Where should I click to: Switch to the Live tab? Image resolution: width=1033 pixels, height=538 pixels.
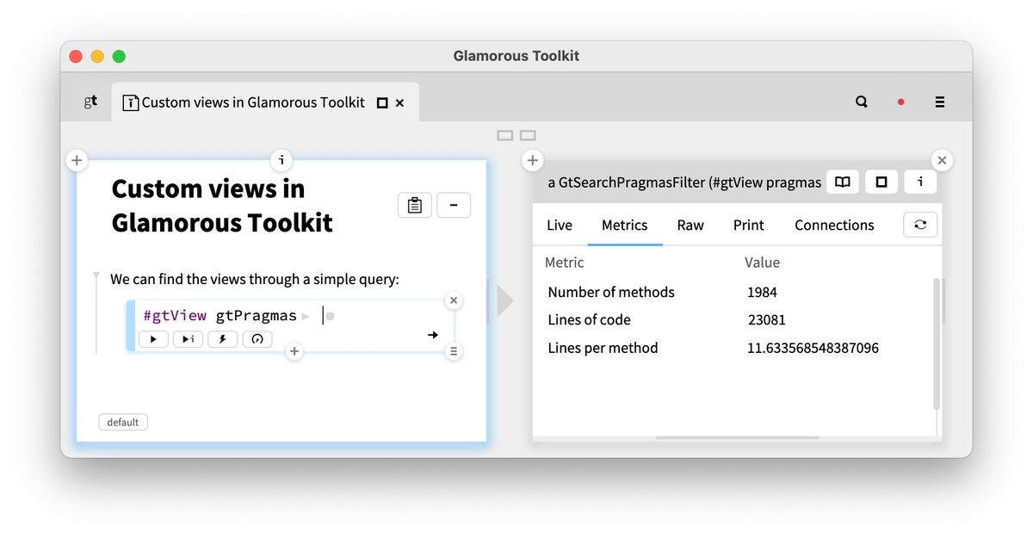[x=560, y=225]
